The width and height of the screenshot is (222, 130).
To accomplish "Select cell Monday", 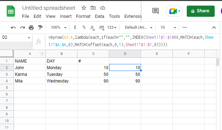I will pos(61,68).
